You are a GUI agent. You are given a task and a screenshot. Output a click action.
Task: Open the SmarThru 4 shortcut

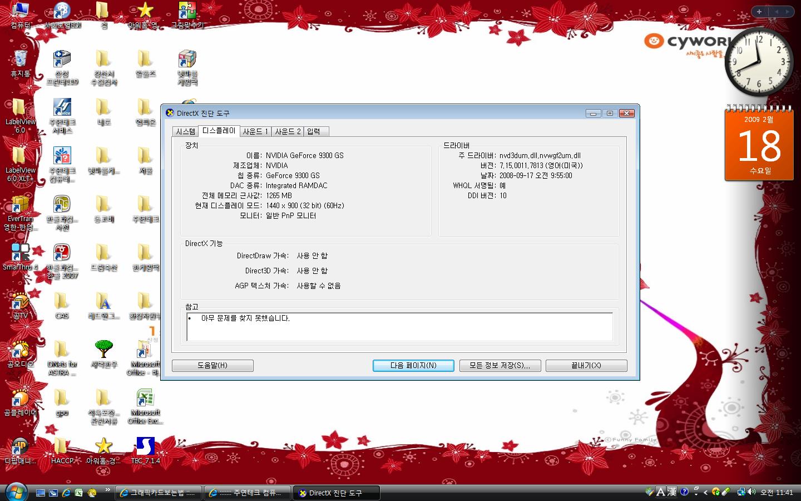(x=20, y=257)
